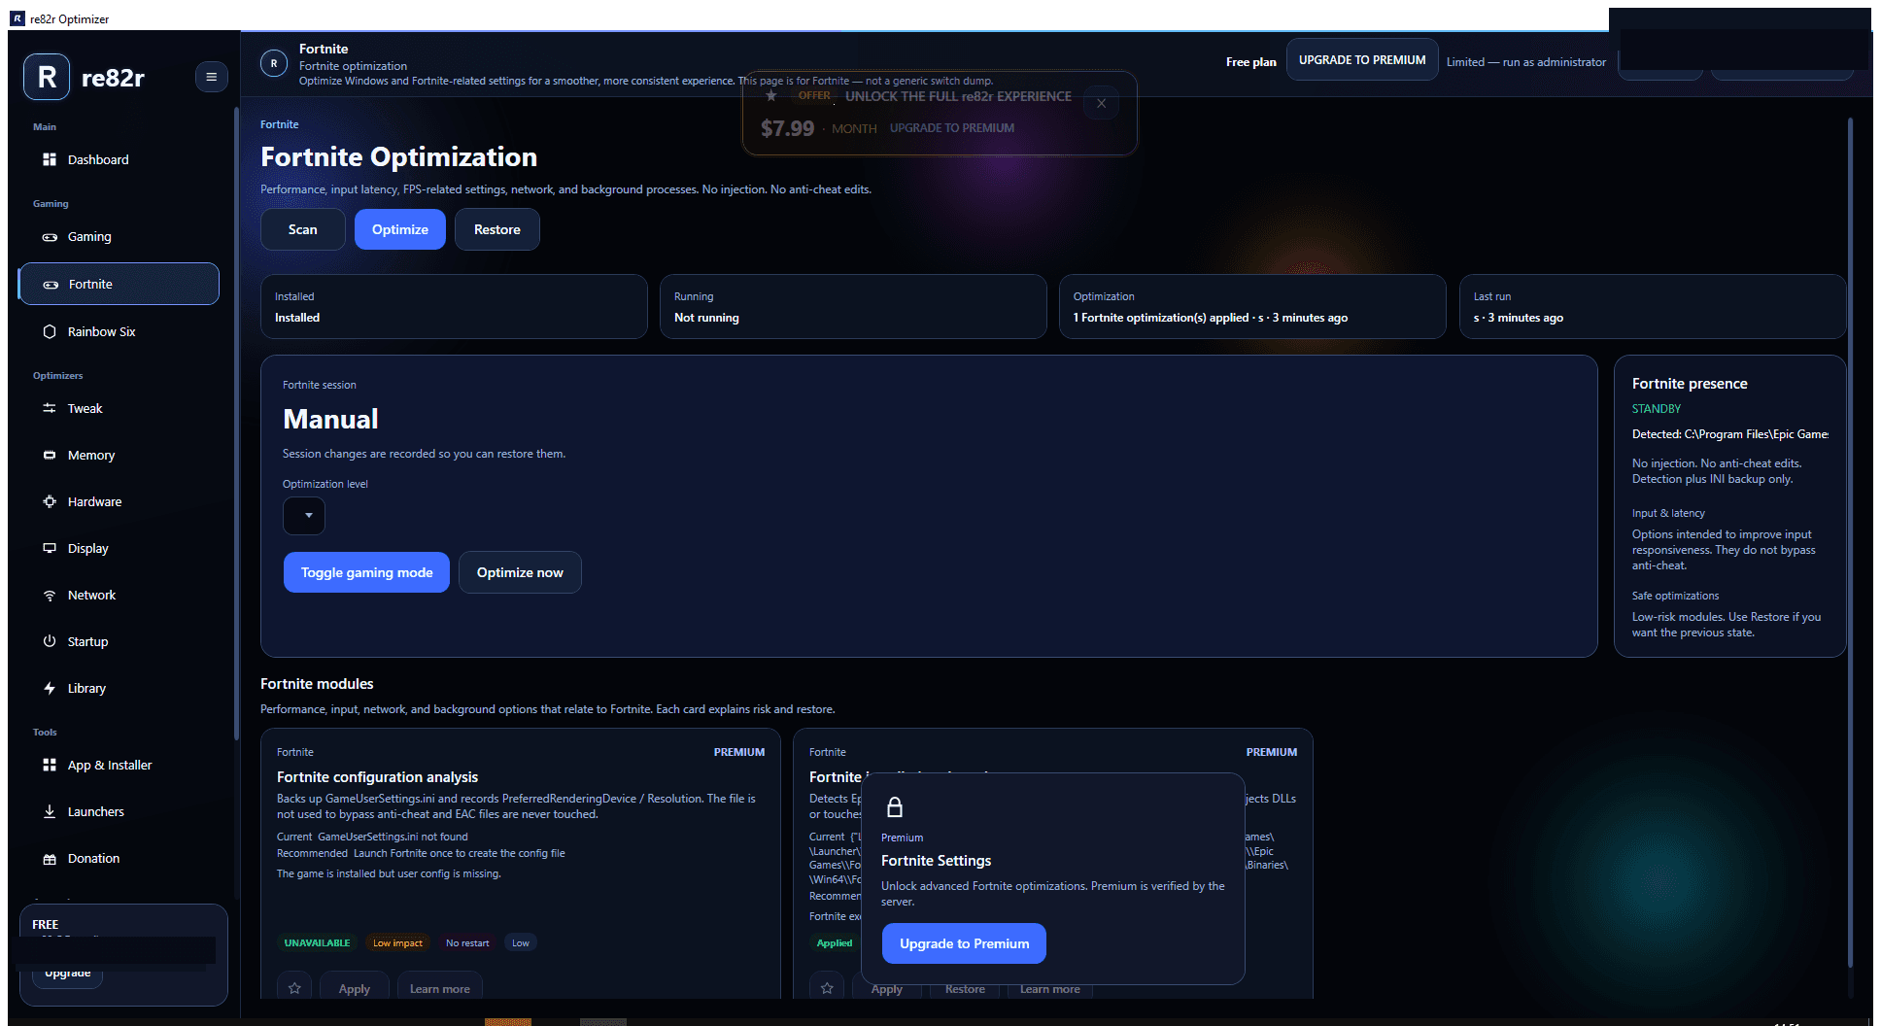Click 'Limited — run as administrator' text
The height and width of the screenshot is (1026, 1881).
tap(1526, 62)
